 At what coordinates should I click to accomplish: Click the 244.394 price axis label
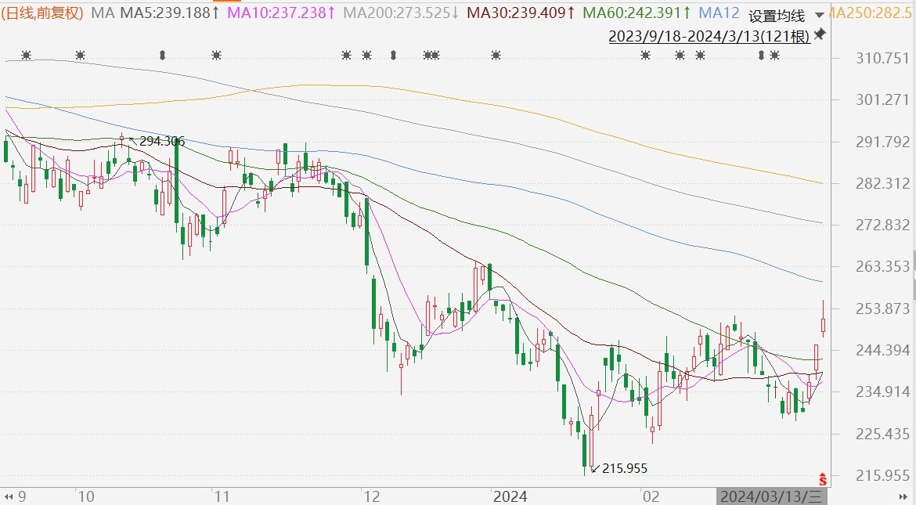pos(882,350)
